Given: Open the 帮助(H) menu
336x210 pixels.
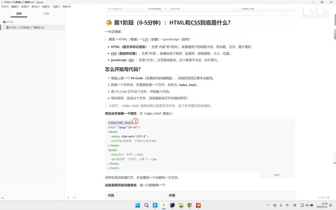Looking at the screenshot, I should click(x=66, y=6).
